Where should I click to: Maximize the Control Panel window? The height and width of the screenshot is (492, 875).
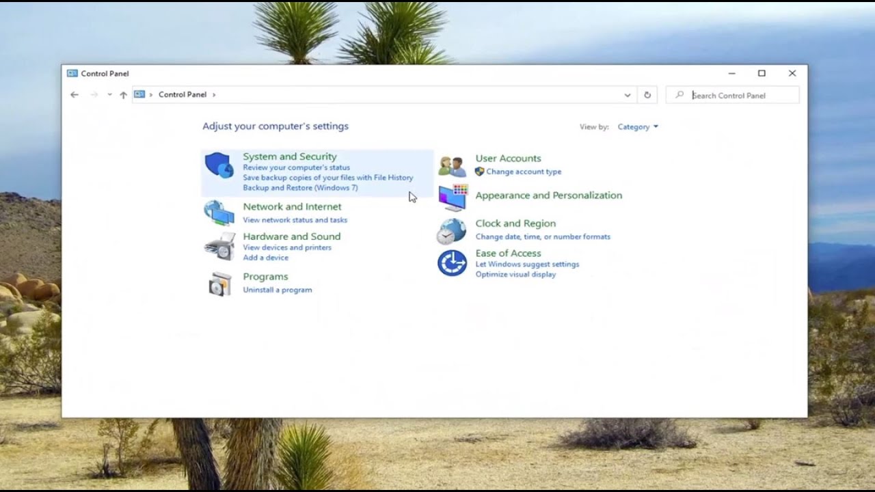[762, 73]
